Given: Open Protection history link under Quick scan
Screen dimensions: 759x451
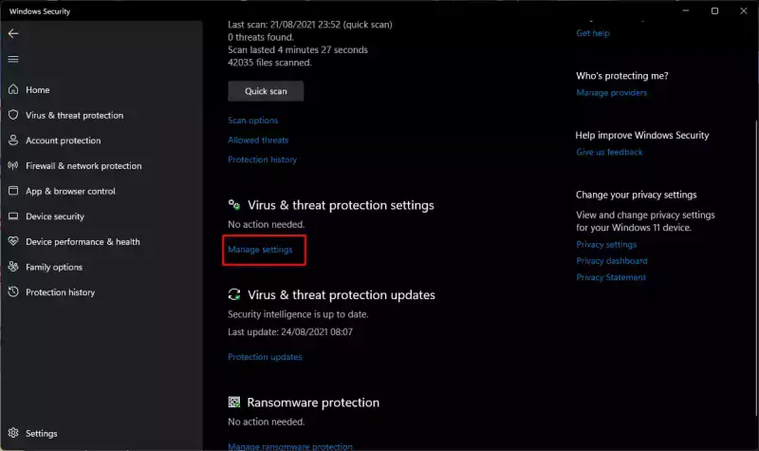Looking at the screenshot, I should pos(263,160).
